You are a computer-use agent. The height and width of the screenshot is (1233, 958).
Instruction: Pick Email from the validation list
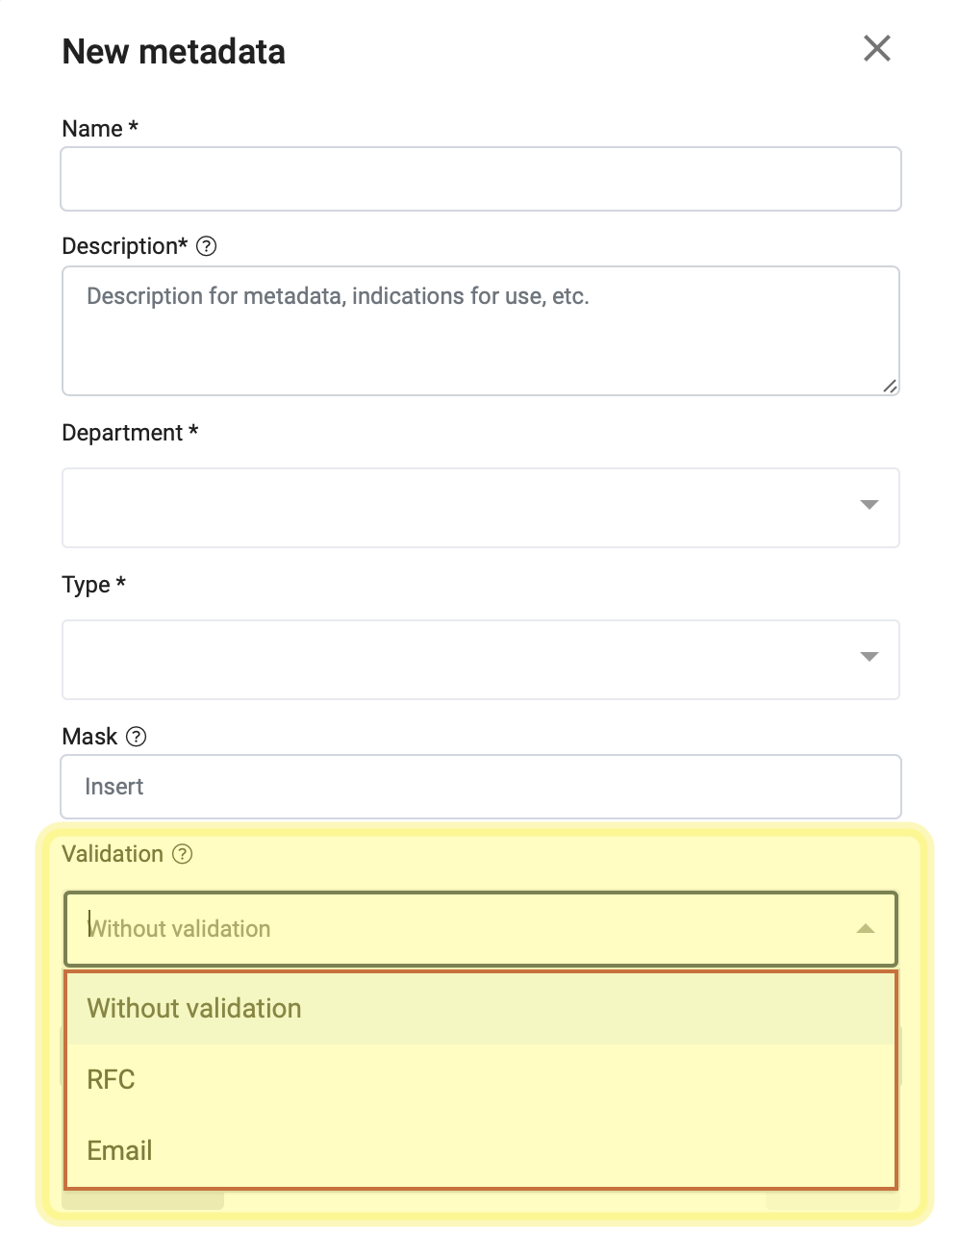[481, 1150]
